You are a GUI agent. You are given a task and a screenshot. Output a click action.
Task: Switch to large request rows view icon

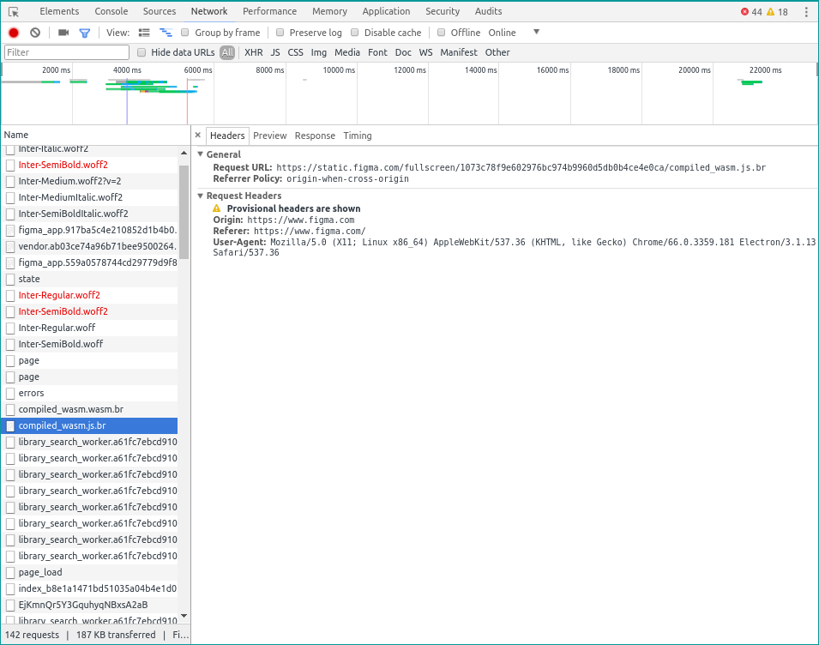tap(144, 33)
